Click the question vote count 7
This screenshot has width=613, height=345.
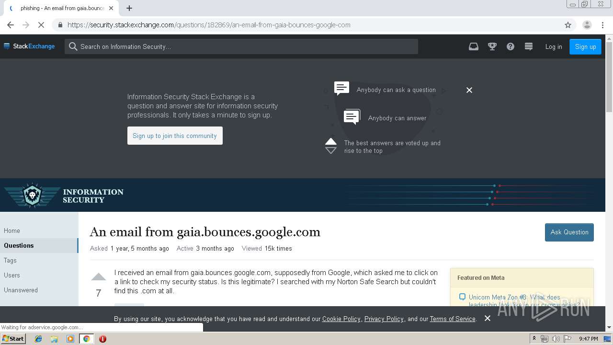(x=99, y=293)
